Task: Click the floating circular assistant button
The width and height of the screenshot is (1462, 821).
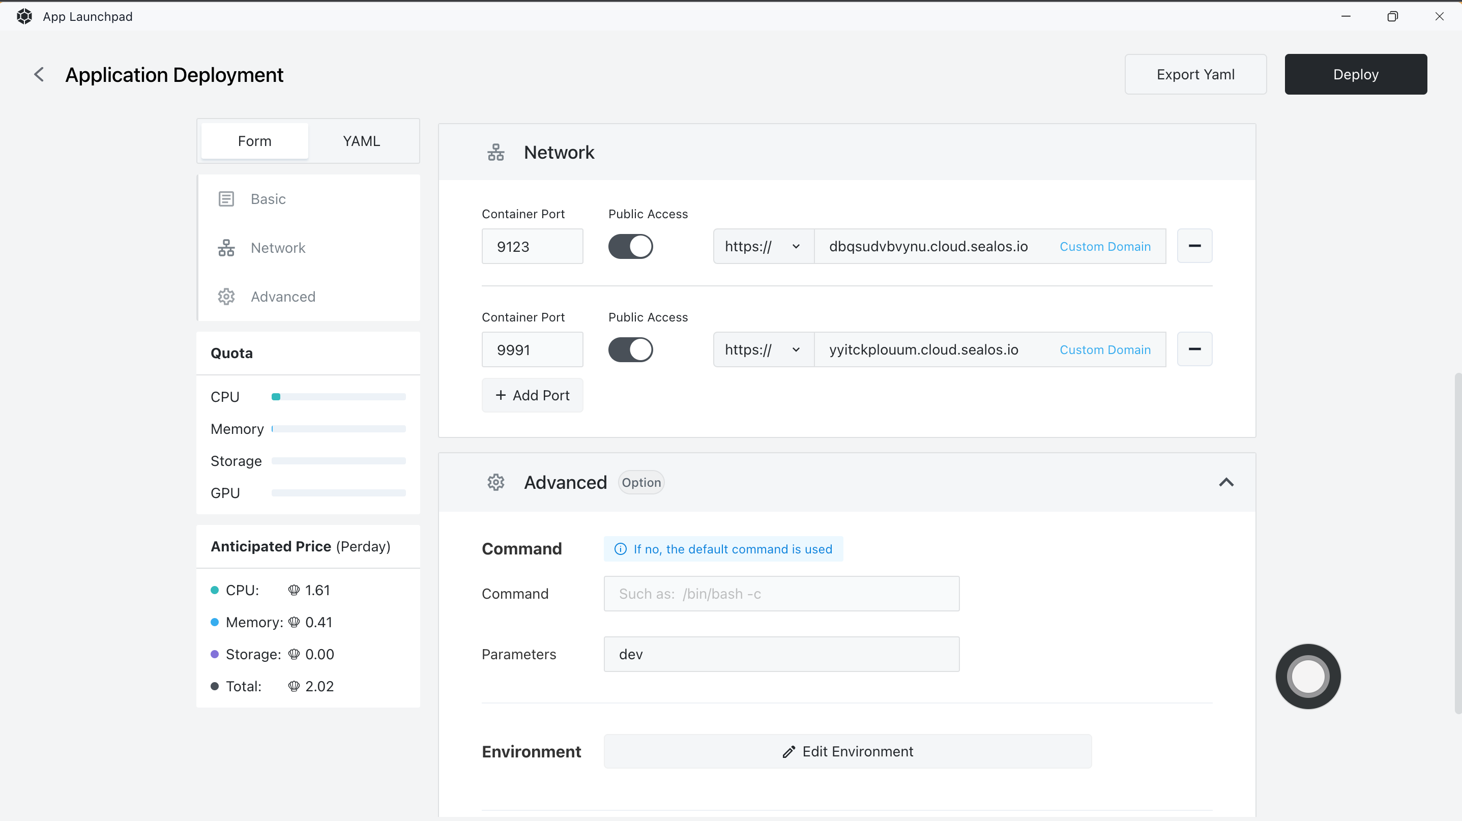Action: click(x=1308, y=677)
